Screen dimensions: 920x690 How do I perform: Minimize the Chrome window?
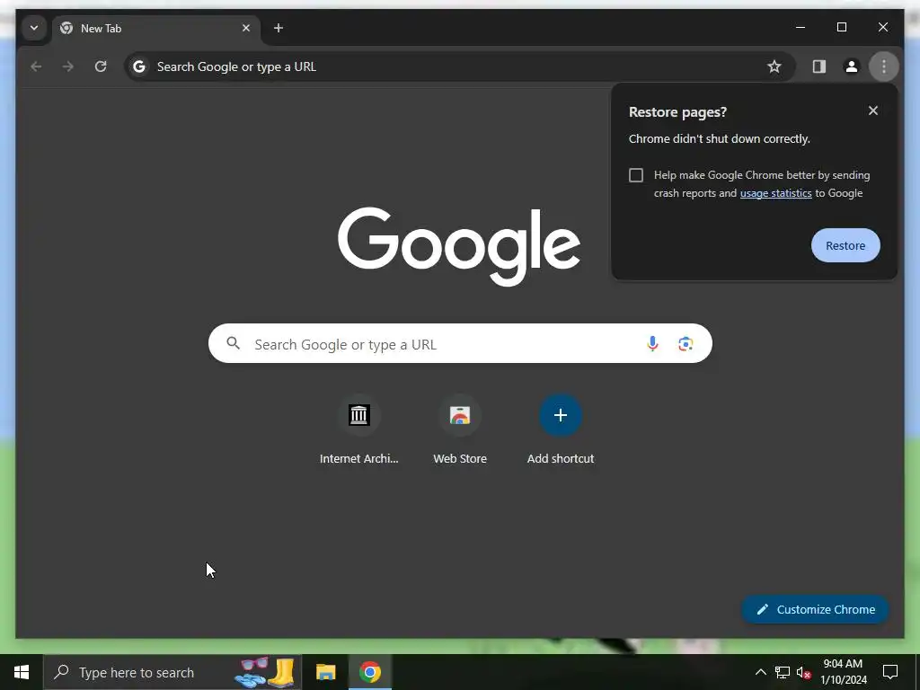801,28
